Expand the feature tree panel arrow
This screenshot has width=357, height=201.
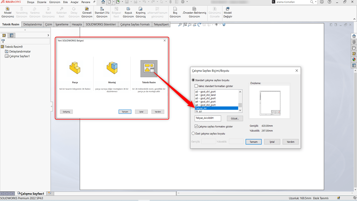point(48,35)
